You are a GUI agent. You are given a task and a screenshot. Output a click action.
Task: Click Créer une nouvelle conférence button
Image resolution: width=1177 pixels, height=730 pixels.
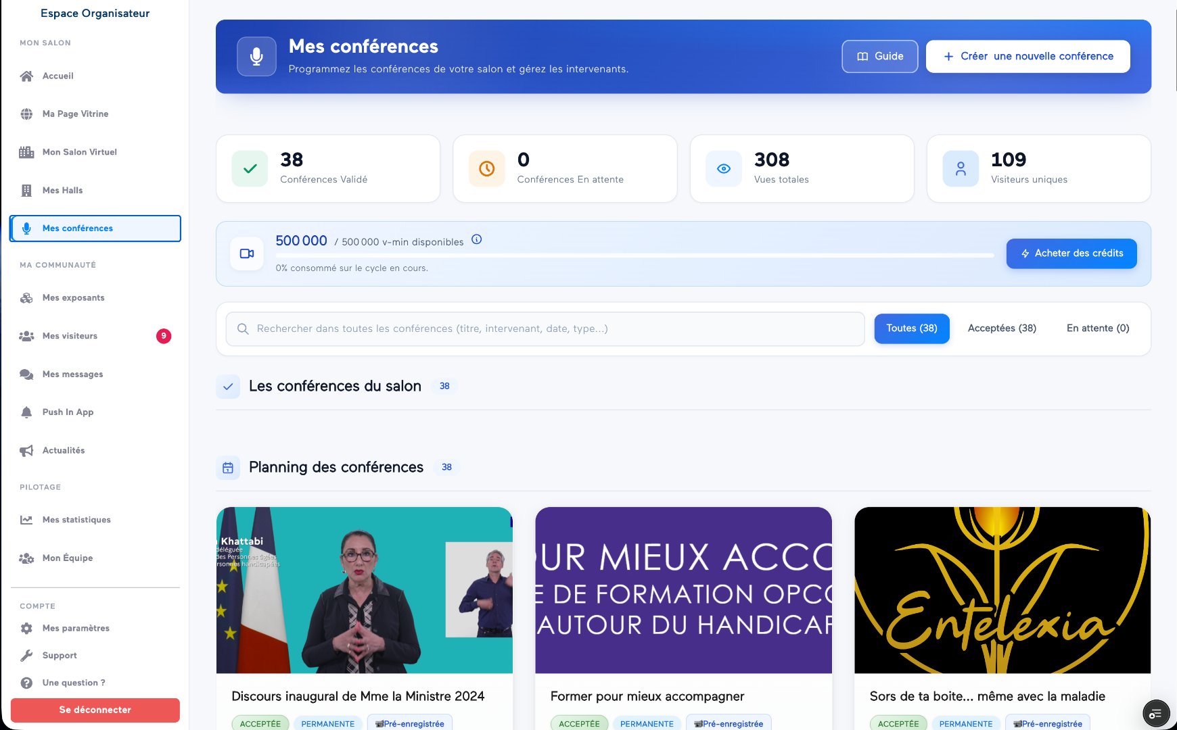(1028, 56)
